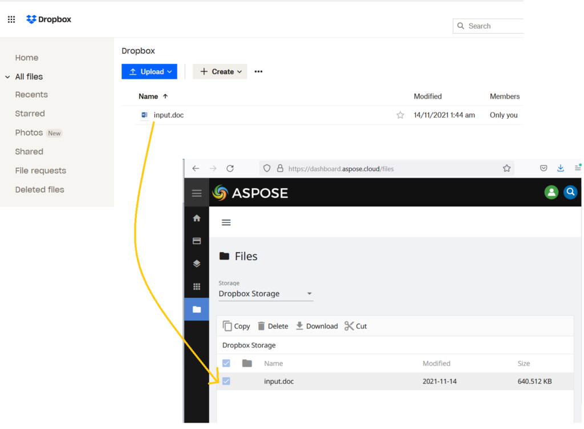The width and height of the screenshot is (584, 429).
Task: Uncheck the input.doc row checkbox
Action: [x=226, y=381]
